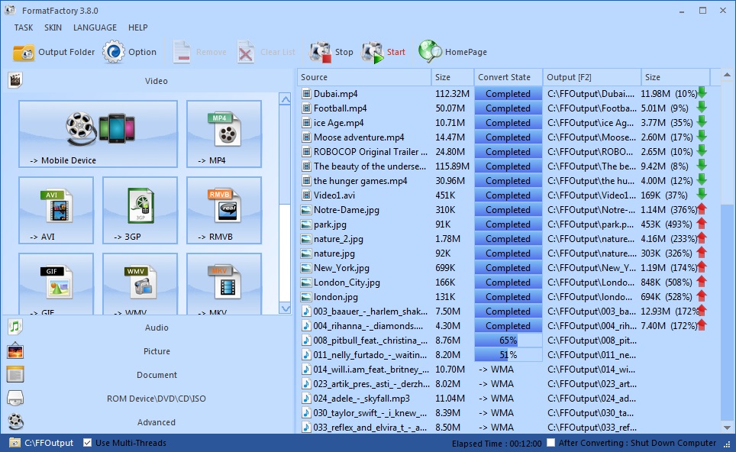Choose the WMV conversion tile
The image size is (736, 452).
coord(140,284)
